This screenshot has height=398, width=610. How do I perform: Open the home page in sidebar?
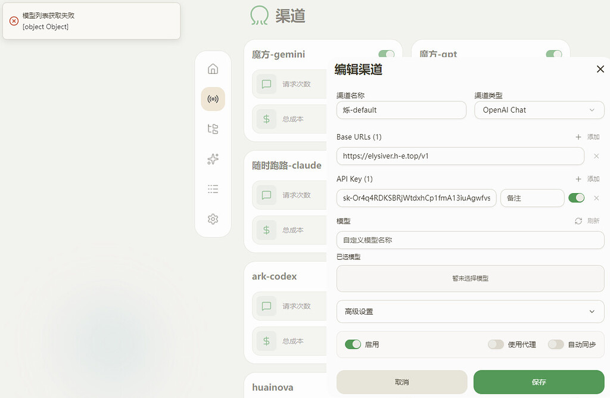[x=213, y=69]
